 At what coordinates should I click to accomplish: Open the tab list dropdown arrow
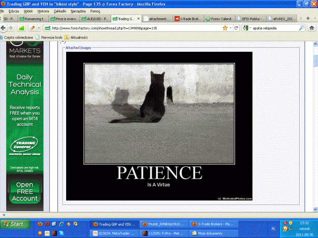point(315,18)
